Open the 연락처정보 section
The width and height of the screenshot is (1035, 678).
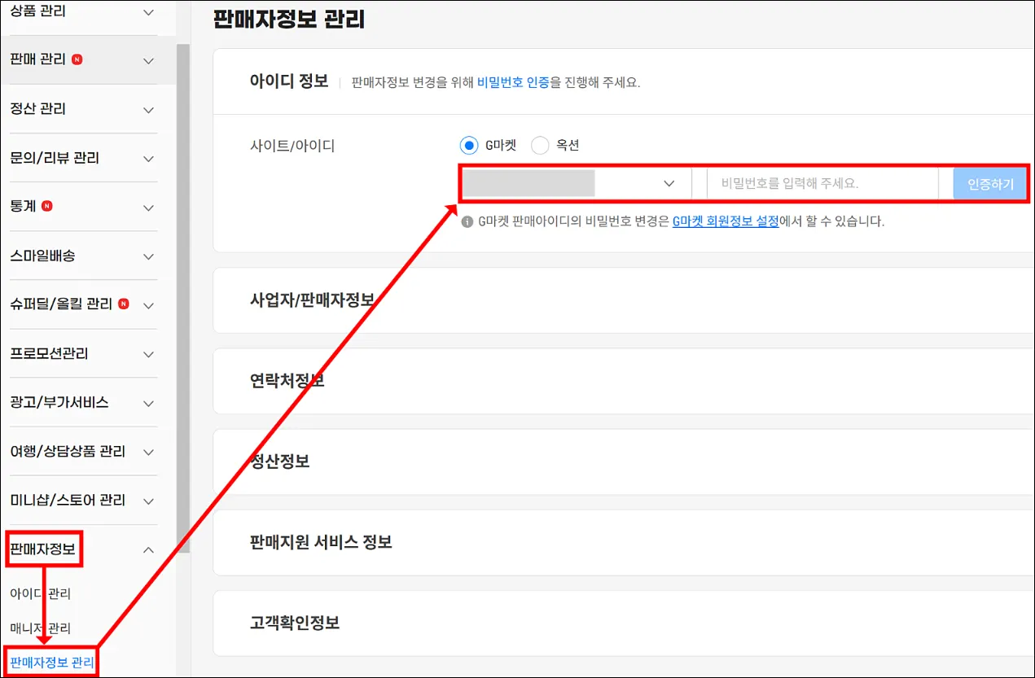(623, 381)
